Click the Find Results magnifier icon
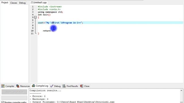The height and width of the screenshot is (103, 184). pyautogui.click(x=64, y=86)
